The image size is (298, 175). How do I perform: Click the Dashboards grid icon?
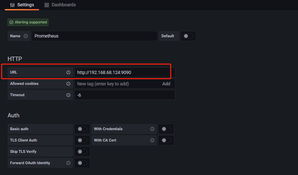(x=46, y=5)
